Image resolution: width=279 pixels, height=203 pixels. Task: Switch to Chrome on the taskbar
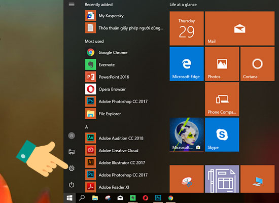[170, 198]
